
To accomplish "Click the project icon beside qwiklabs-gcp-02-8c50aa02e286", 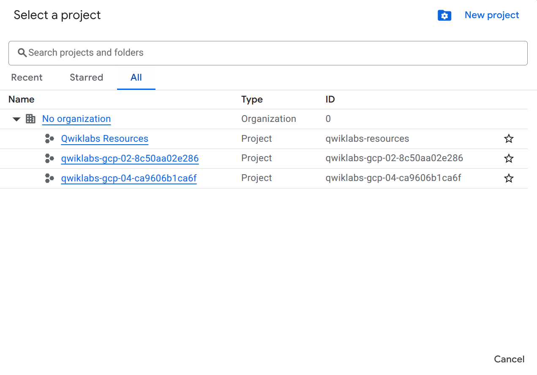I will [x=49, y=159].
